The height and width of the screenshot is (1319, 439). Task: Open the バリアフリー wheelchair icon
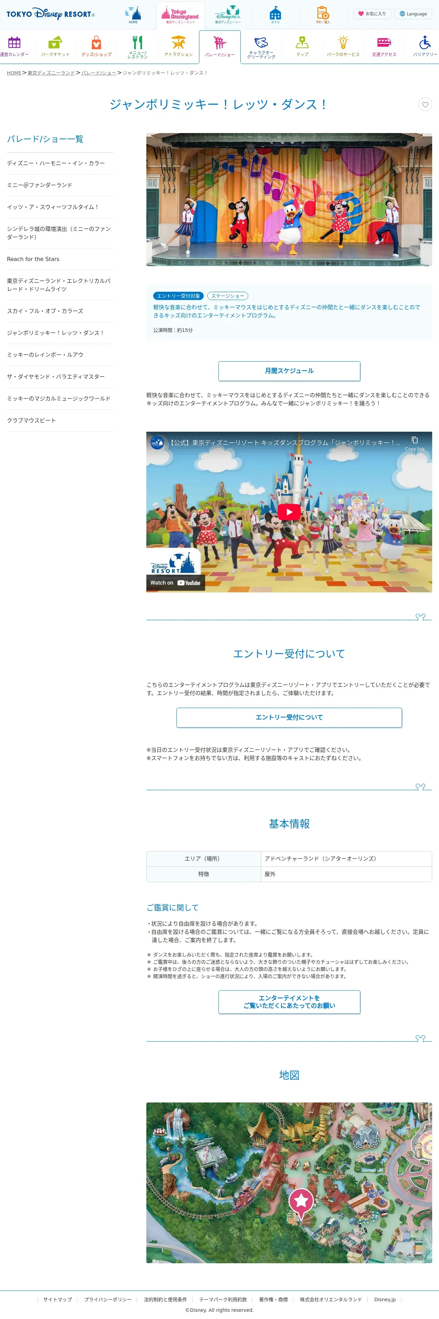(x=425, y=46)
